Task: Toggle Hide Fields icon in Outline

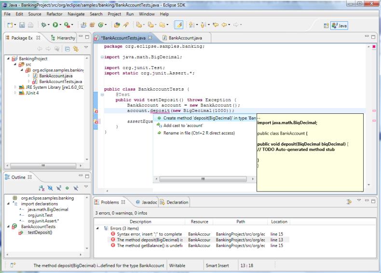Action: coord(50,188)
